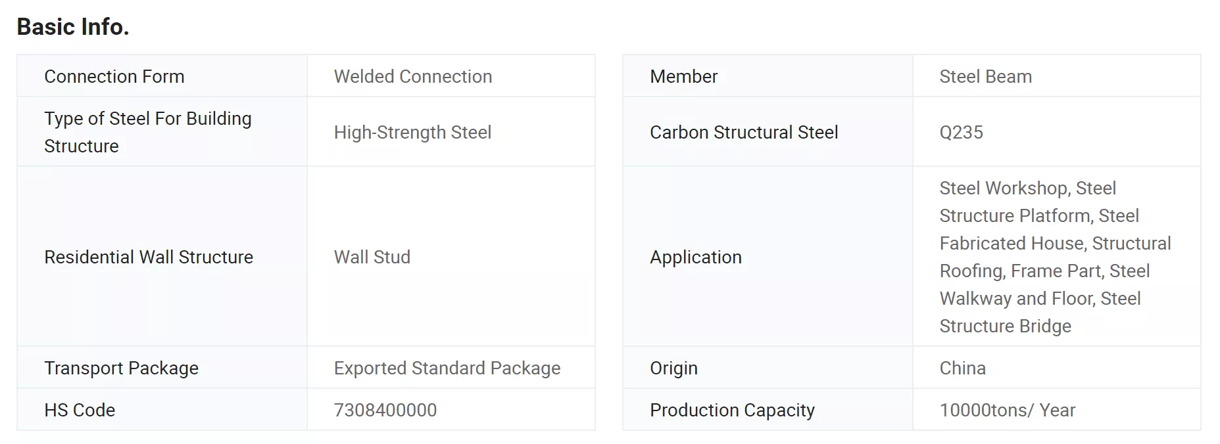Image resolution: width=1220 pixels, height=444 pixels.
Task: Click the Carbon Structural Steel label
Action: 743,132
